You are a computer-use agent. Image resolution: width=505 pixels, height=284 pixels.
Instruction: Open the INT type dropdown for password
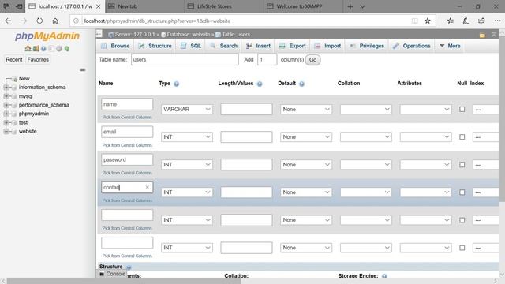pyautogui.click(x=187, y=165)
